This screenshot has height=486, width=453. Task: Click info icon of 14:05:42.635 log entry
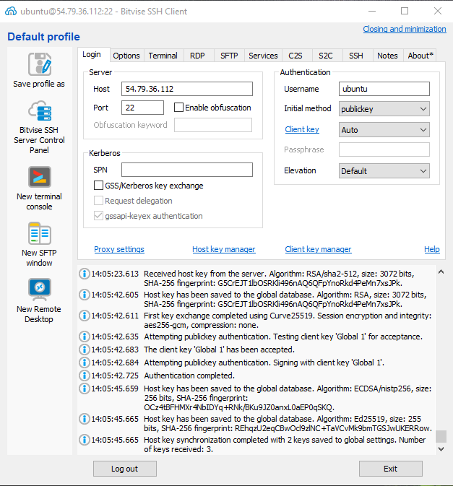tap(84, 337)
